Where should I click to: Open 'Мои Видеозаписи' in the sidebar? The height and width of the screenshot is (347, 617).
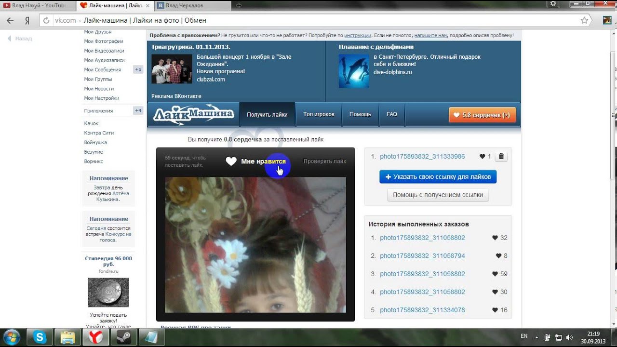[x=104, y=51]
